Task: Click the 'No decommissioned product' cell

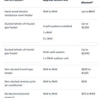Action: [17, 95]
